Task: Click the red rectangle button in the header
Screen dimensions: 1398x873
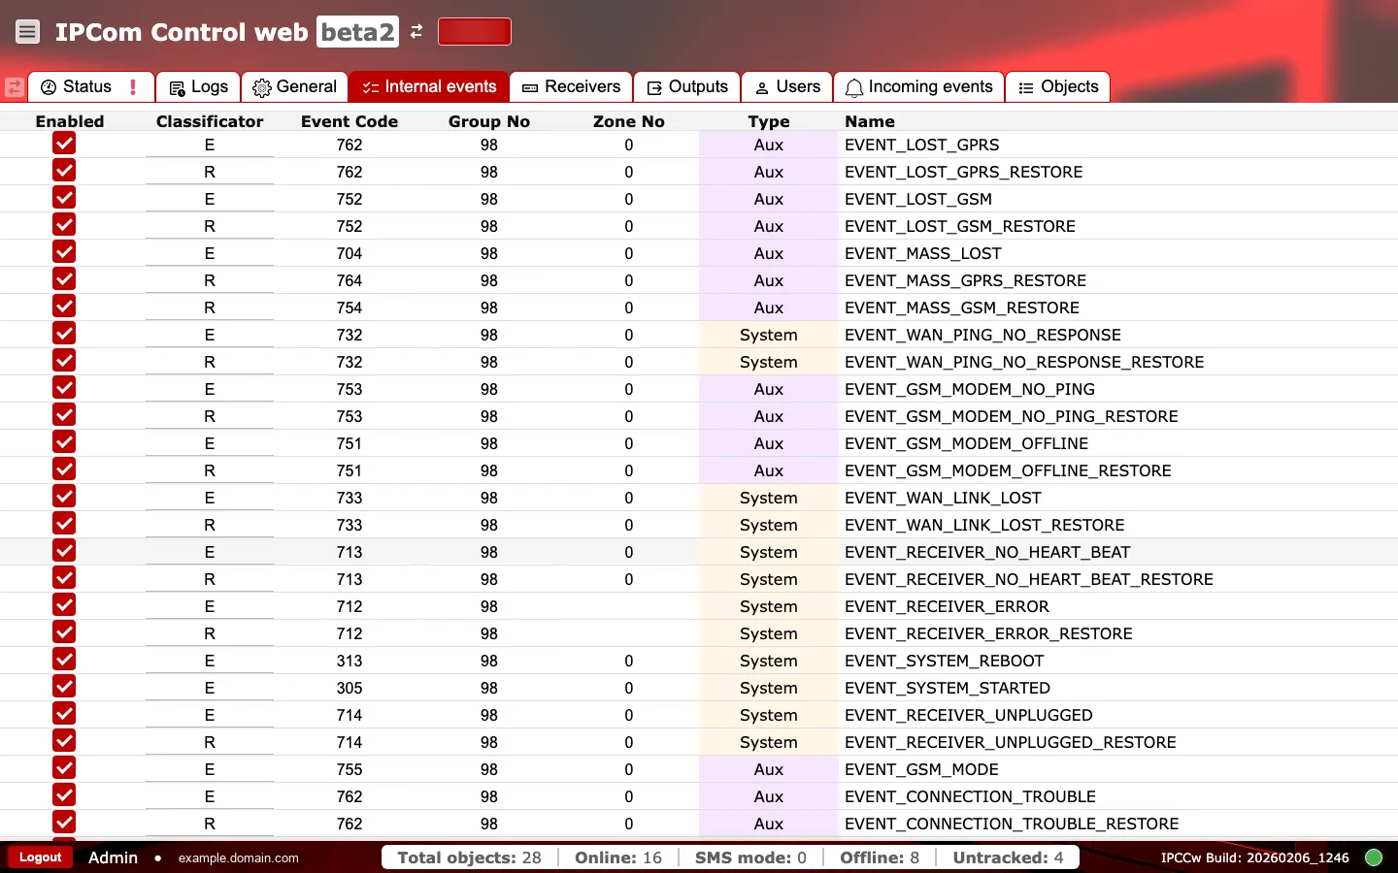Action: (475, 31)
